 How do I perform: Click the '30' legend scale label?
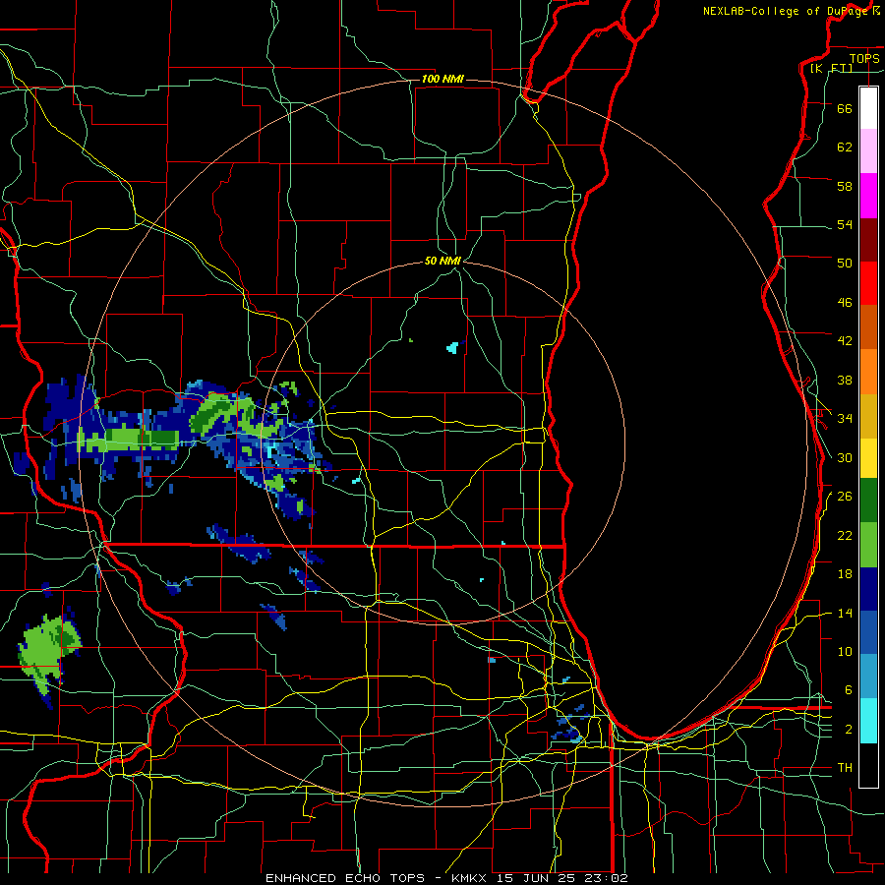pos(845,457)
